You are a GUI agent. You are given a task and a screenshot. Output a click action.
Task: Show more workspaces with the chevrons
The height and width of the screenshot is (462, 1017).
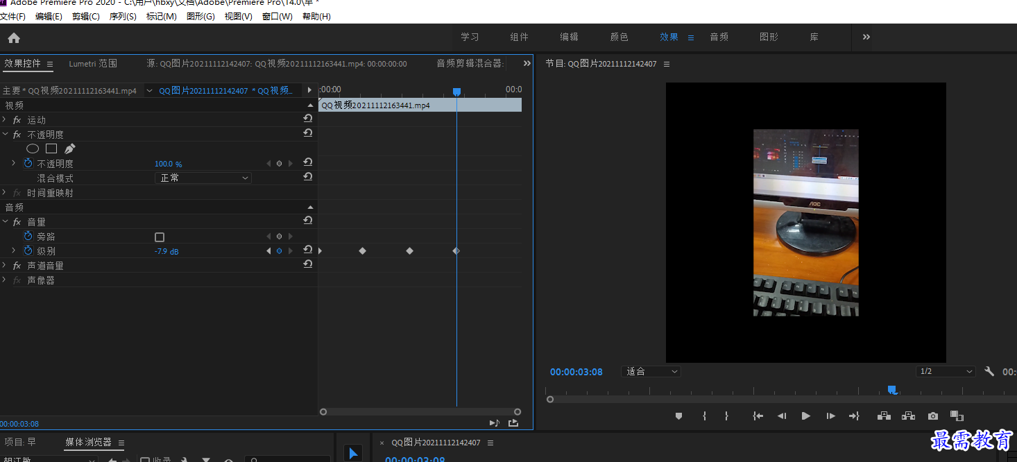pos(866,37)
